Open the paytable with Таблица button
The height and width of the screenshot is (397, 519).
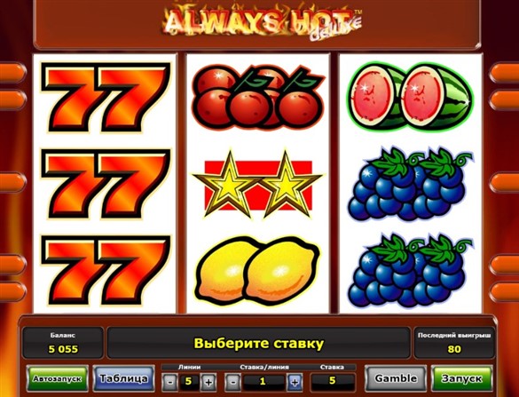click(124, 378)
